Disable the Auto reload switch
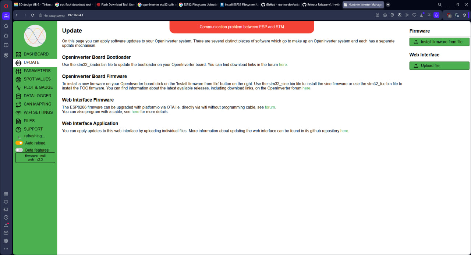The width and height of the screenshot is (471, 255). (x=19, y=143)
